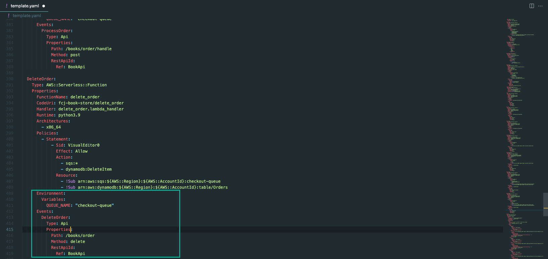Click line number 390 in gutter
This screenshot has width=548, height=259.
pos(10,79)
